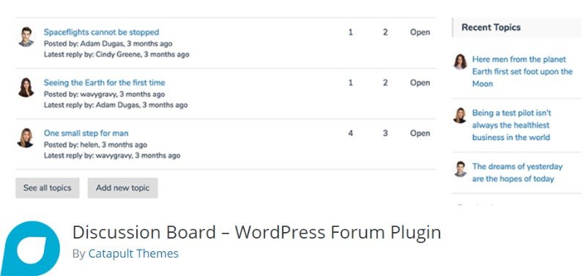Click avatar next to Here men from the planet

tap(461, 61)
